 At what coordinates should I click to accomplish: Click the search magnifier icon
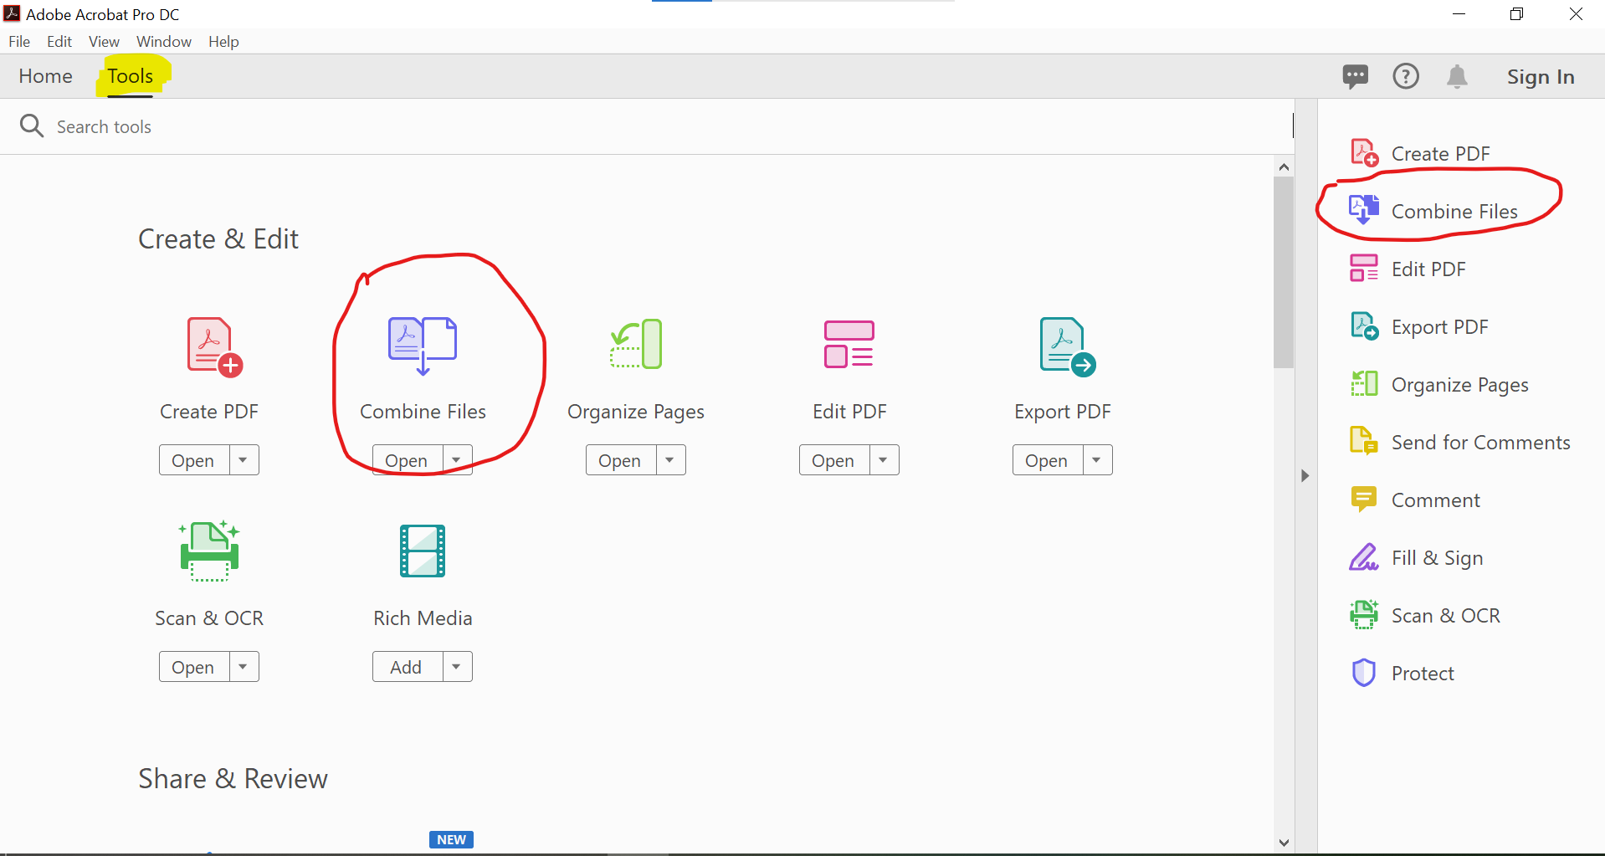32,126
